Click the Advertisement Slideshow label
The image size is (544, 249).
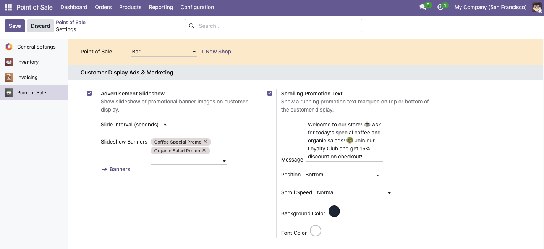pos(133,94)
